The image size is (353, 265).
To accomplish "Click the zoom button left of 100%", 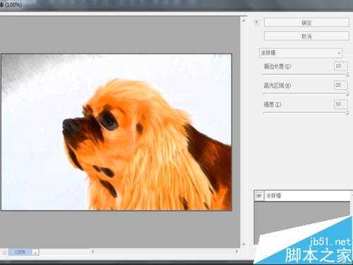I will click(4, 252).
